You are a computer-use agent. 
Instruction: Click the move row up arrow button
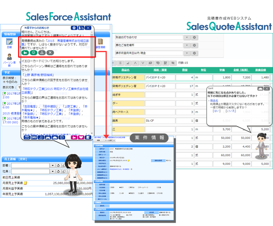pos(135,63)
